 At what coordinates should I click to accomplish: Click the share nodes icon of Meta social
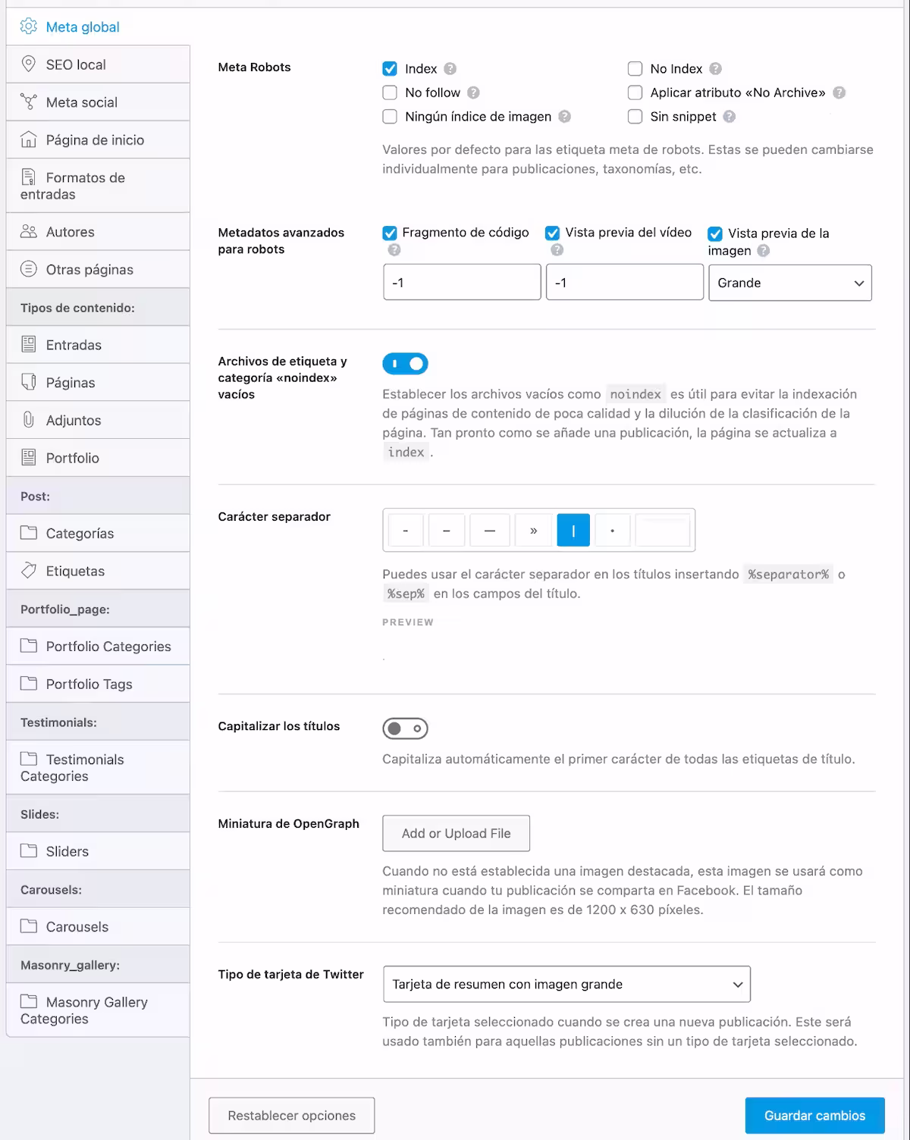click(28, 102)
